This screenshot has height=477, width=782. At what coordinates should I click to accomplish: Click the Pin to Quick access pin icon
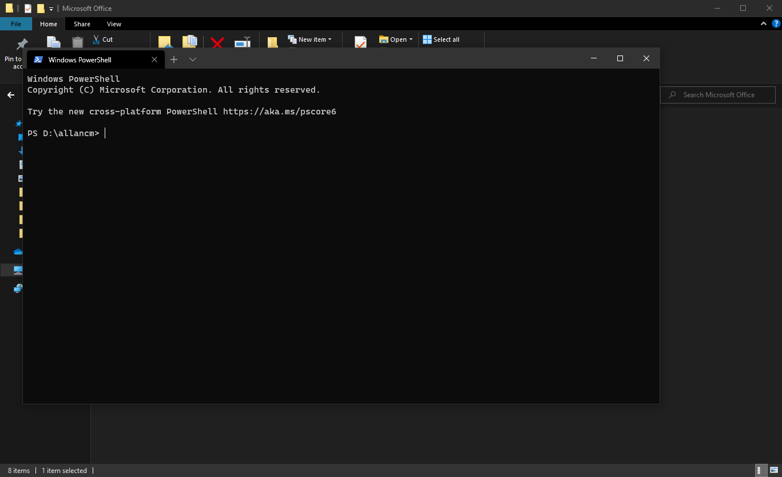coord(22,44)
